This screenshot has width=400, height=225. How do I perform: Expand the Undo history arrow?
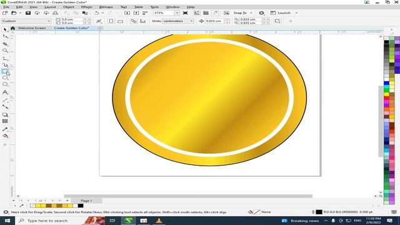pyautogui.click(x=102, y=13)
